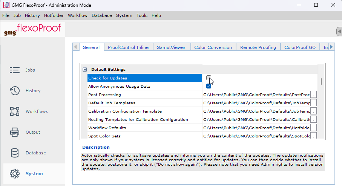Viewport: 342px width, 186px height.
Task: Switch to ProofControl Inline tab
Action: point(128,47)
